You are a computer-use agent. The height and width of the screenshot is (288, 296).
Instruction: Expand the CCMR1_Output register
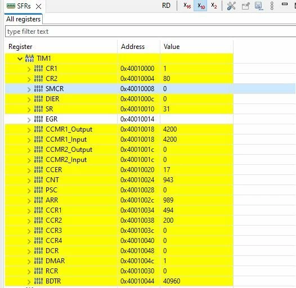[29, 130]
